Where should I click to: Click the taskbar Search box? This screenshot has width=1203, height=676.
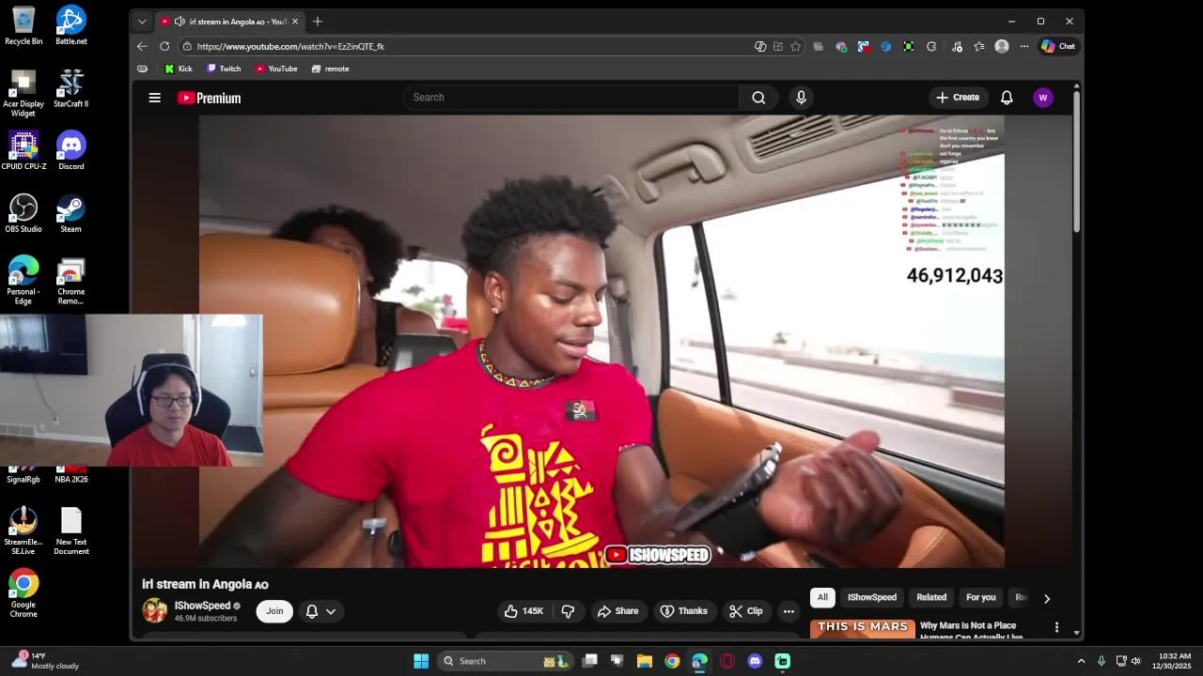click(506, 661)
